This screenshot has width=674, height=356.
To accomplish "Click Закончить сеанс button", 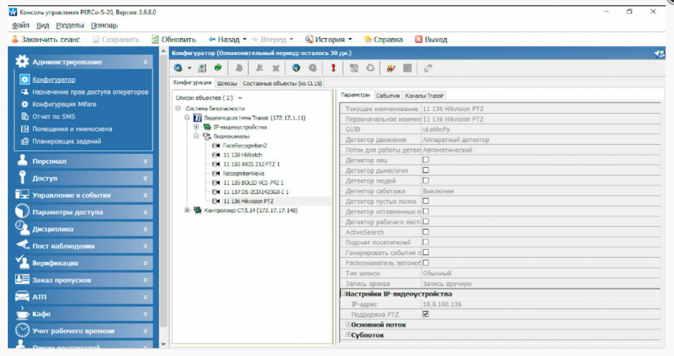I will tap(45, 39).
